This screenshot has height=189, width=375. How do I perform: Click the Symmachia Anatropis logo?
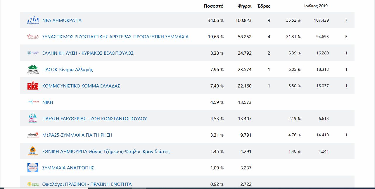(x=33, y=168)
